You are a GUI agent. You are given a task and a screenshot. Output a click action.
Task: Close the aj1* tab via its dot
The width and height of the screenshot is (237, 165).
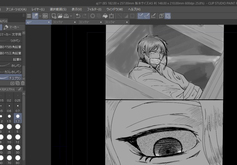point(49,22)
